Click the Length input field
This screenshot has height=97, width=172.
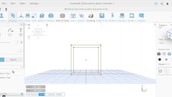coord(35,87)
